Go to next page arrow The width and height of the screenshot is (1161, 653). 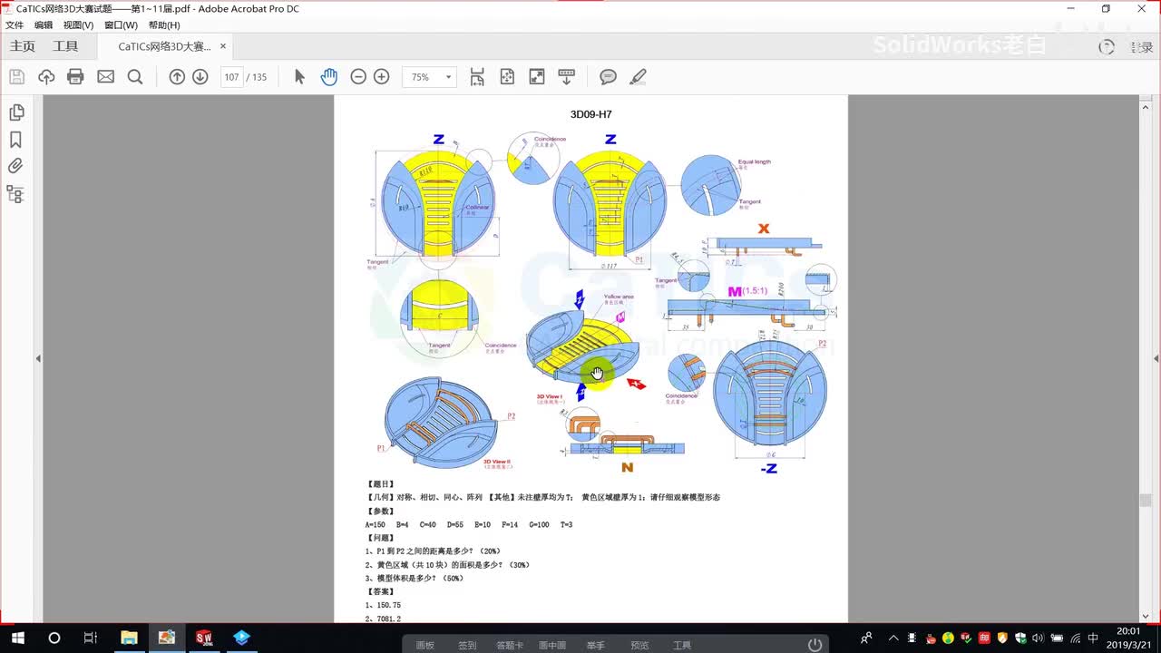click(x=200, y=77)
